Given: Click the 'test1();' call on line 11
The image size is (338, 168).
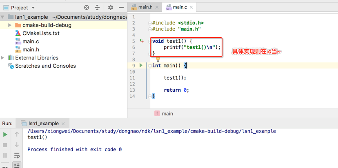Looking at the screenshot, I should pos(175,78).
